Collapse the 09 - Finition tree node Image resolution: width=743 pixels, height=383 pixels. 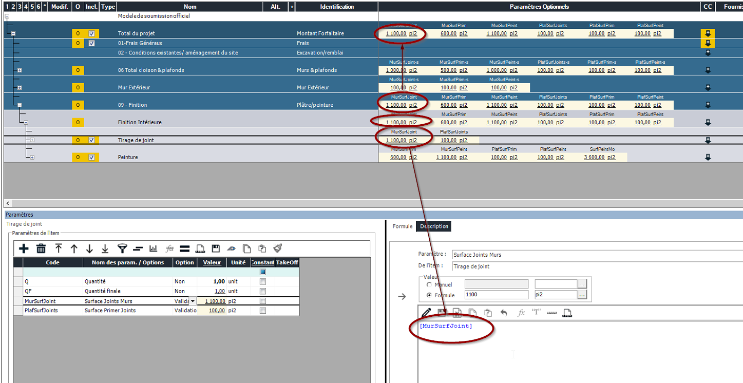click(x=20, y=105)
